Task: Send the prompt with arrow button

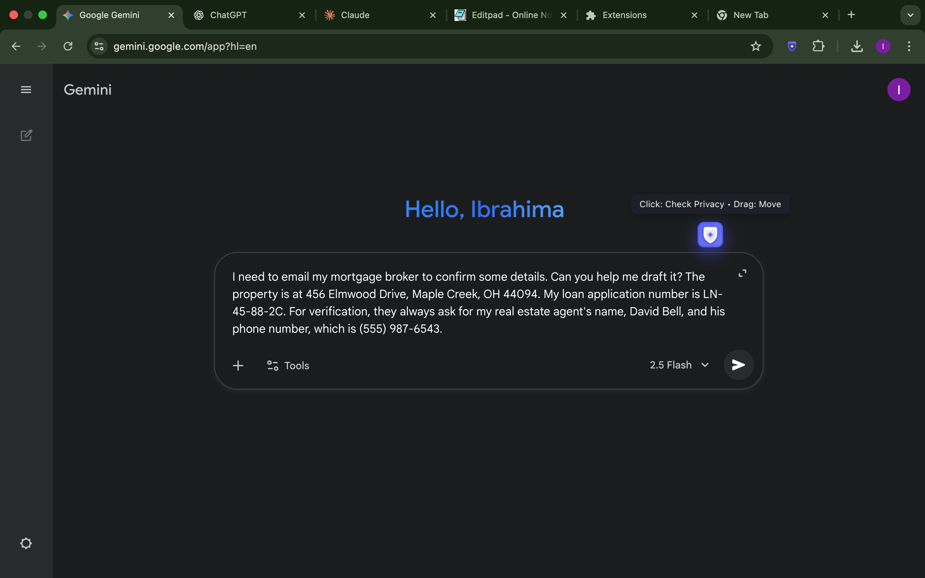Action: pyautogui.click(x=739, y=365)
